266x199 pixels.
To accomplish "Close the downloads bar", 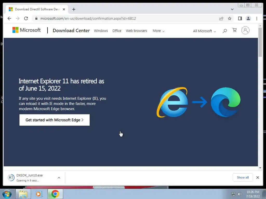I will (x=257, y=177).
